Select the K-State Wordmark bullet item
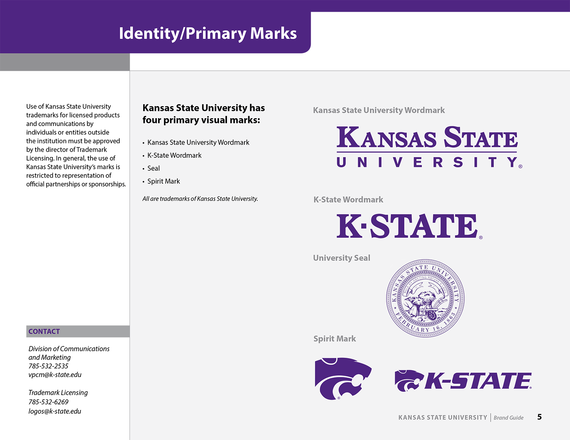Viewport: 570px width, 440px height. [x=174, y=155]
